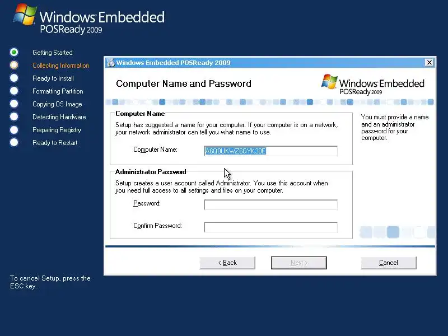This screenshot has width=448, height=336.
Task: Click the Next button
Action: pyautogui.click(x=299, y=263)
